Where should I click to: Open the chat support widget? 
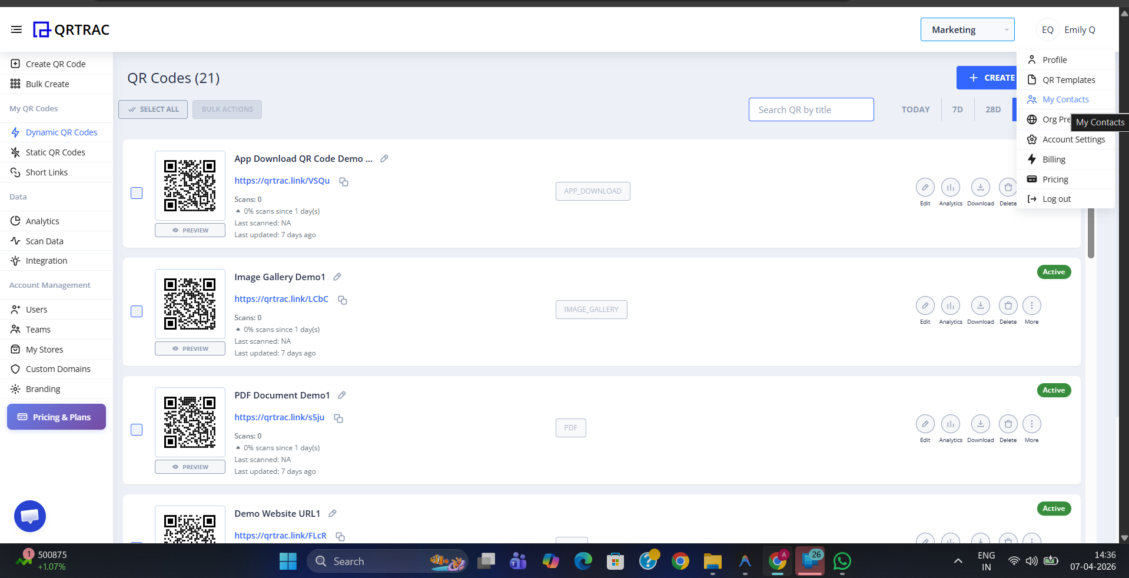coord(29,516)
